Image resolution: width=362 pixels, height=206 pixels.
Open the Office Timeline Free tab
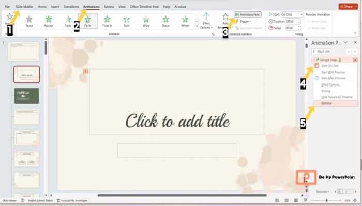144,7
